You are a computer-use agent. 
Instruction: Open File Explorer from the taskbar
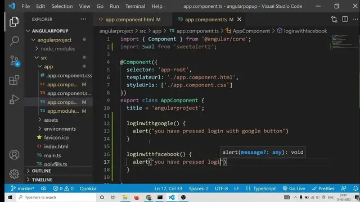coord(125,197)
